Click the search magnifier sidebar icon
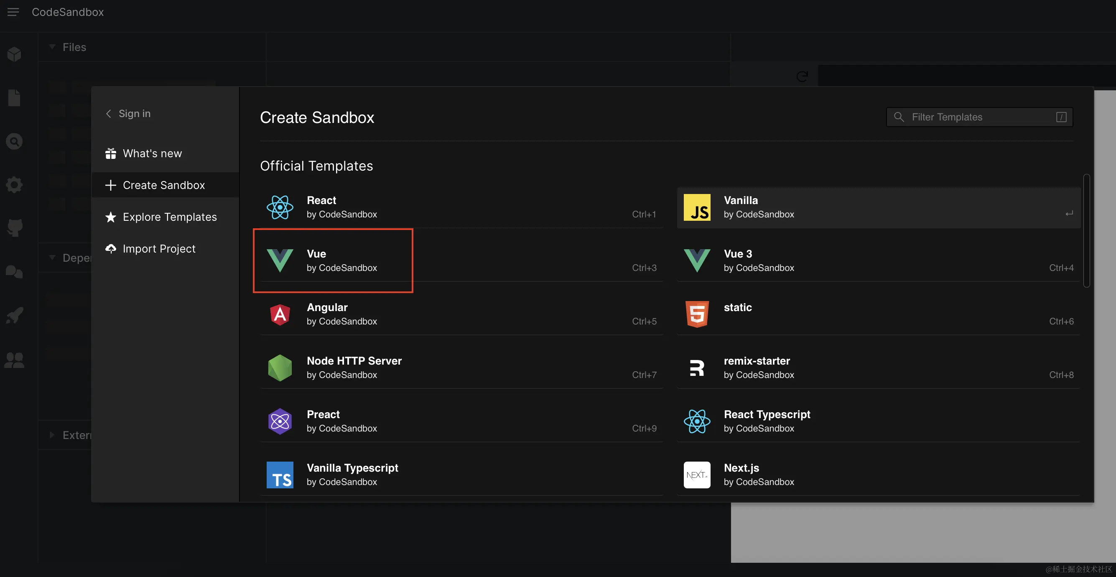 (x=14, y=141)
